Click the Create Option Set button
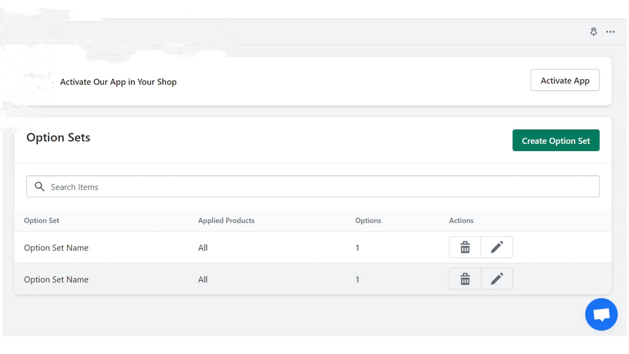Viewport: 629px width, 354px height. (555, 141)
